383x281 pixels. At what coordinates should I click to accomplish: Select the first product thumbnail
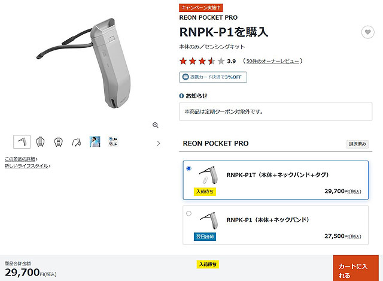(22, 141)
